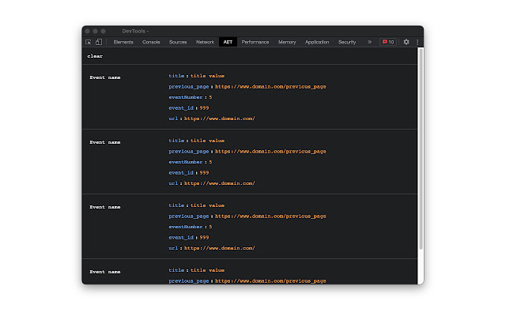Switch to the Memory tab
Viewport: 506px width, 316px height.
(287, 42)
